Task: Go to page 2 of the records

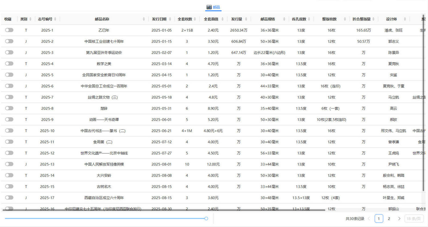Action: click(389, 218)
